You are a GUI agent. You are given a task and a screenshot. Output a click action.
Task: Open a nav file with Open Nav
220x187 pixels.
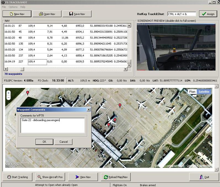(x=47, y=14)
